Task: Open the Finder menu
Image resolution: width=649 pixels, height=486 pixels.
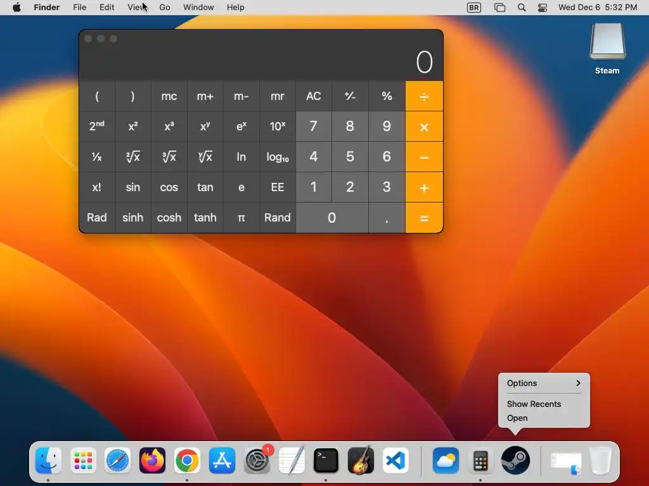Action: [47, 8]
